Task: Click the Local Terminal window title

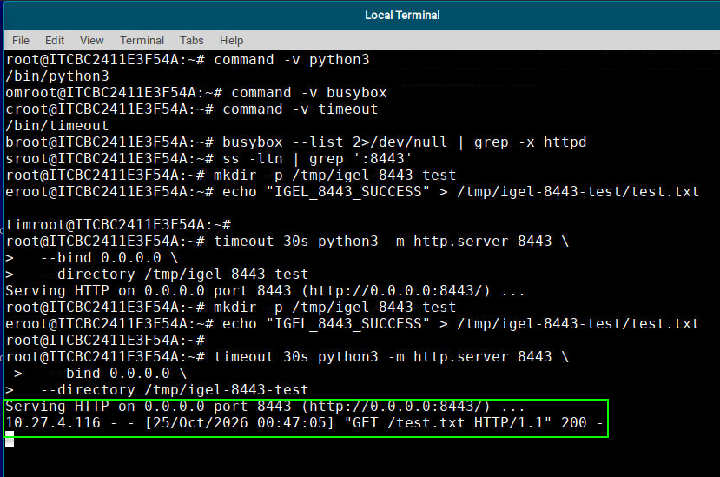Action: coord(402,15)
